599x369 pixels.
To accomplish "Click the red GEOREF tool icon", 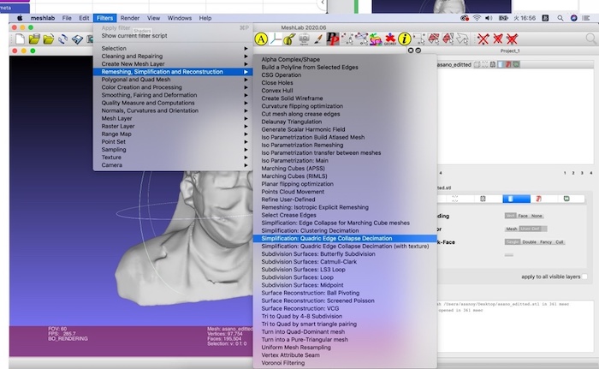I will point(390,39).
